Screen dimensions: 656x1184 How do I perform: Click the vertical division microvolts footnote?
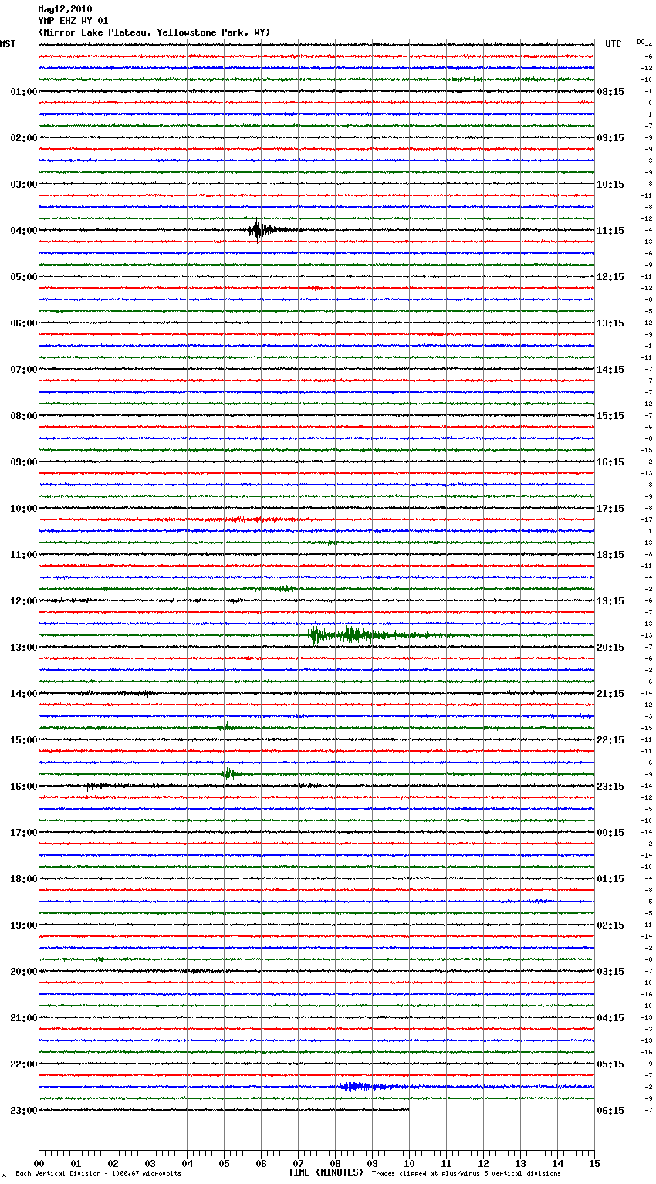[99, 1173]
